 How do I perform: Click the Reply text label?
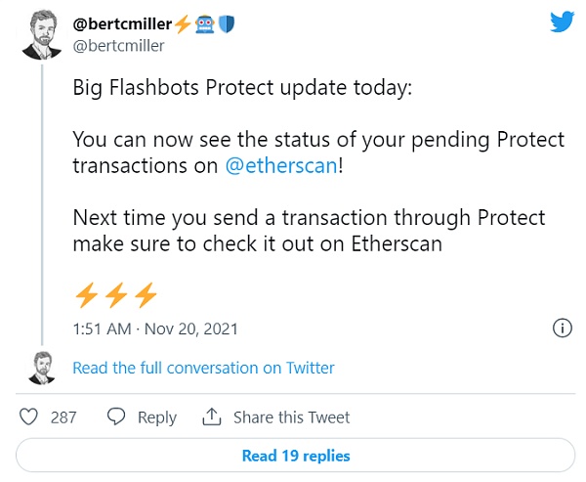pyautogui.click(x=157, y=417)
